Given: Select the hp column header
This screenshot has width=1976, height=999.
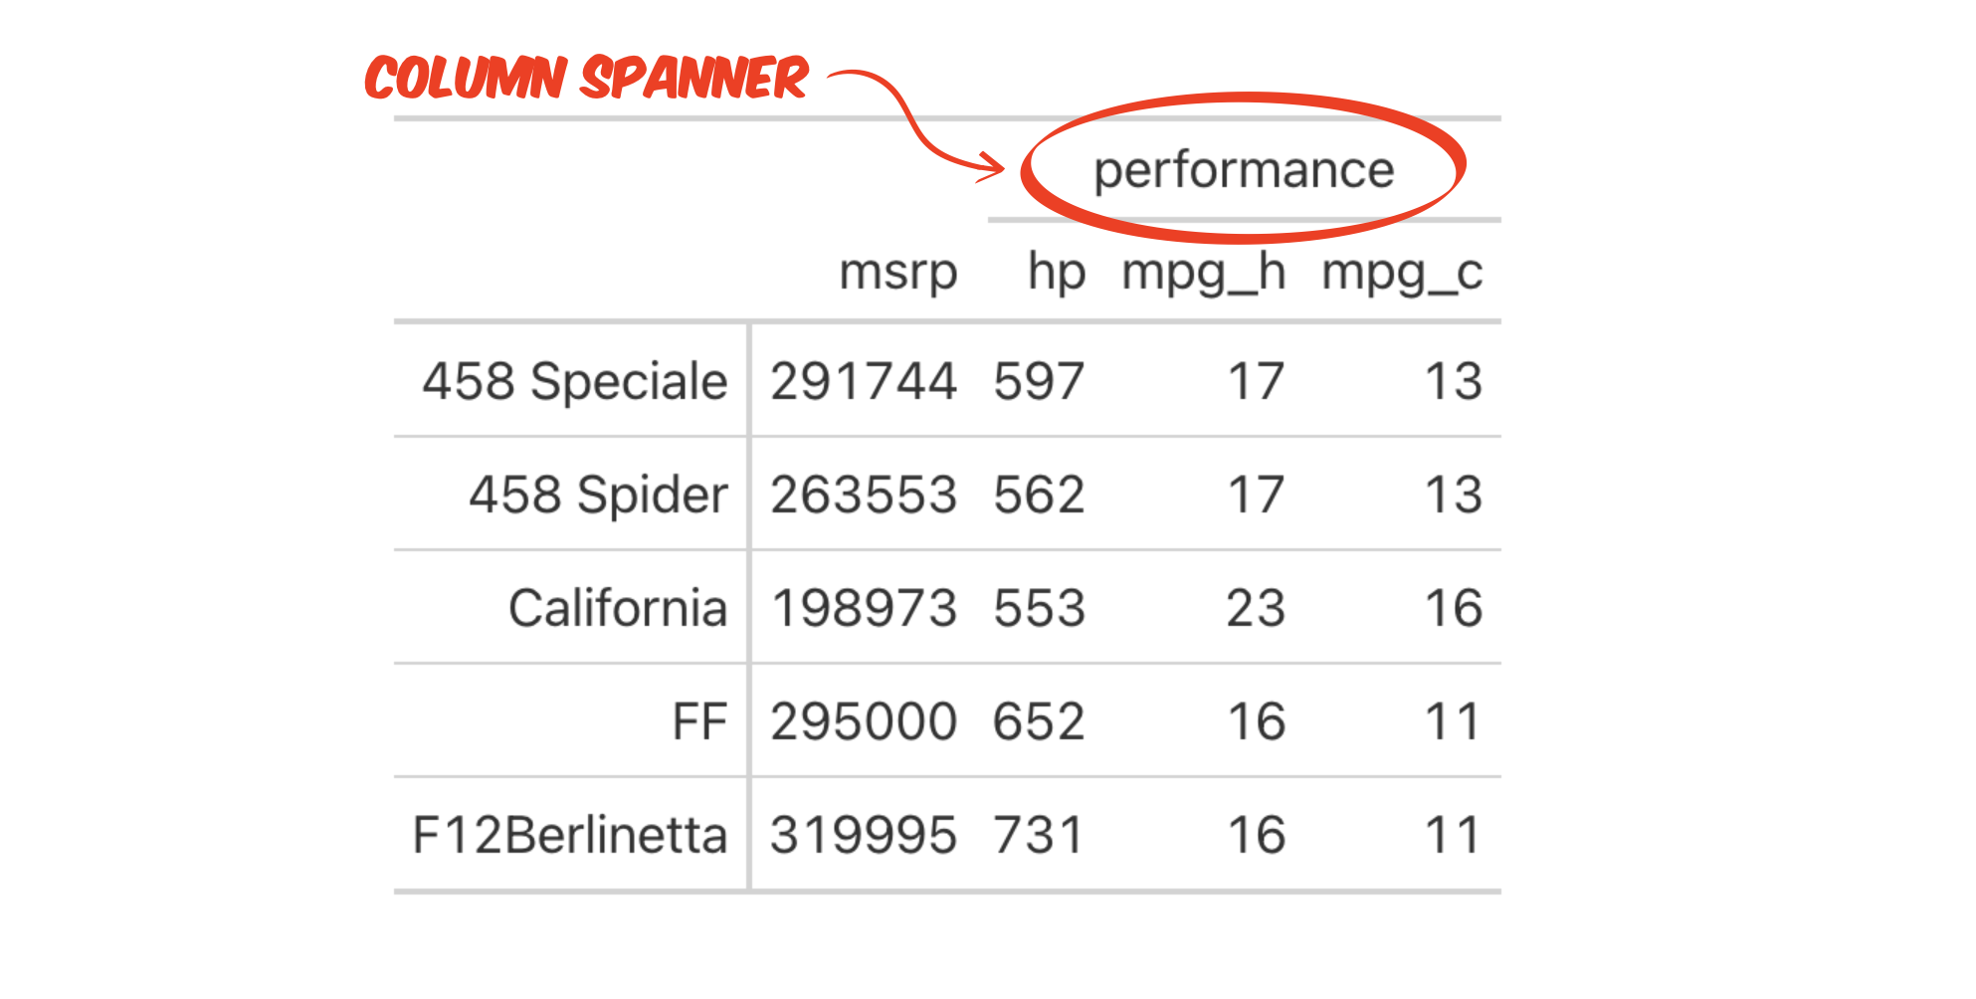Looking at the screenshot, I should [1056, 272].
